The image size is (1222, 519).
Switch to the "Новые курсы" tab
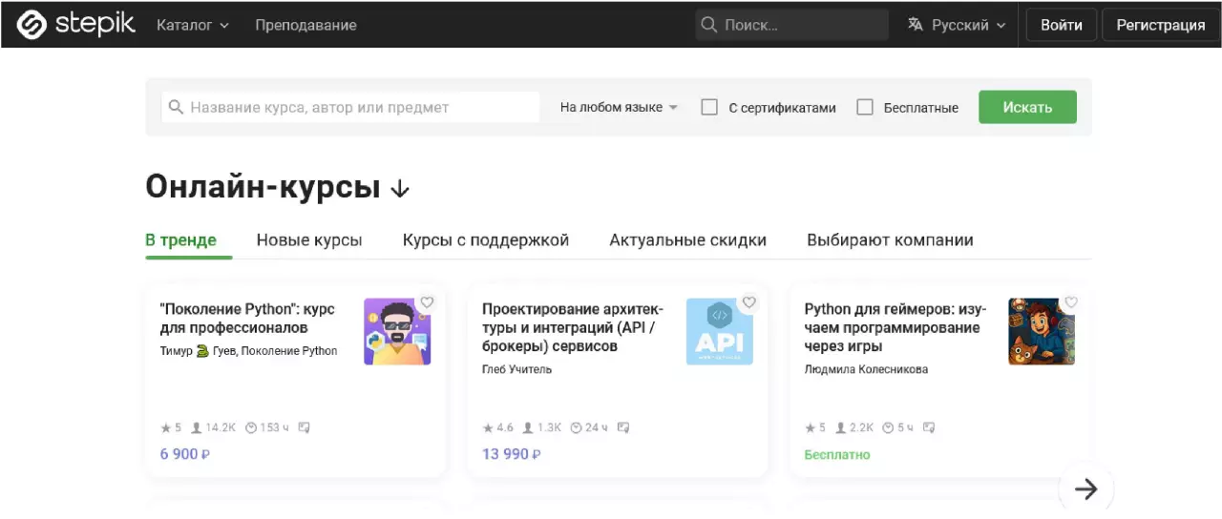(x=309, y=240)
